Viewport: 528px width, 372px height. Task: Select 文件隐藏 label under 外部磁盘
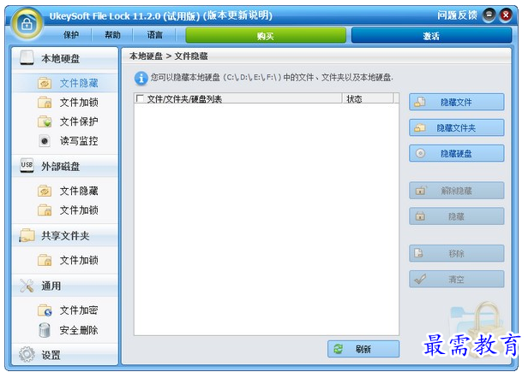tap(79, 191)
